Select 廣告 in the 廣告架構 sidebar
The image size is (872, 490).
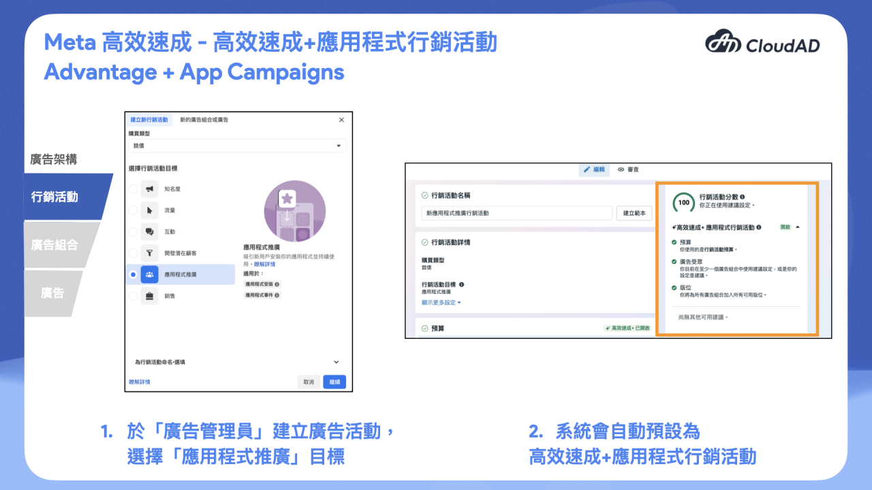tap(53, 293)
